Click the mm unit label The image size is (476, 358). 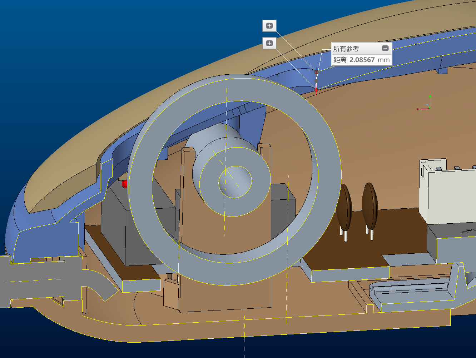click(383, 60)
